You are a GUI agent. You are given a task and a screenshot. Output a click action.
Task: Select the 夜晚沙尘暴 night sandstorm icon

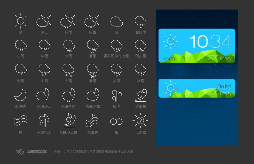click(69, 120)
